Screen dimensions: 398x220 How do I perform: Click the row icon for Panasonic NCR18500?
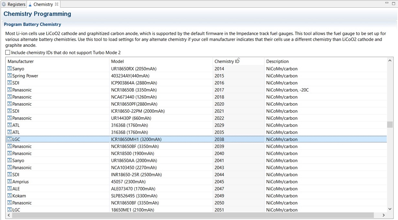tap(9, 153)
